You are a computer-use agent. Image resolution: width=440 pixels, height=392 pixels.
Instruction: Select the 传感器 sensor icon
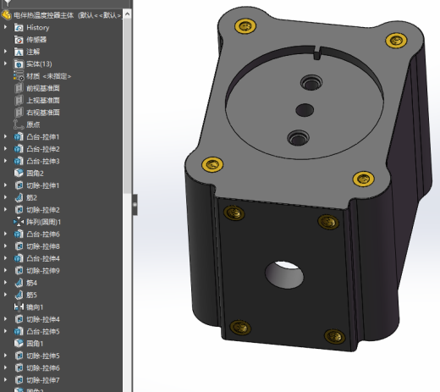(19, 40)
